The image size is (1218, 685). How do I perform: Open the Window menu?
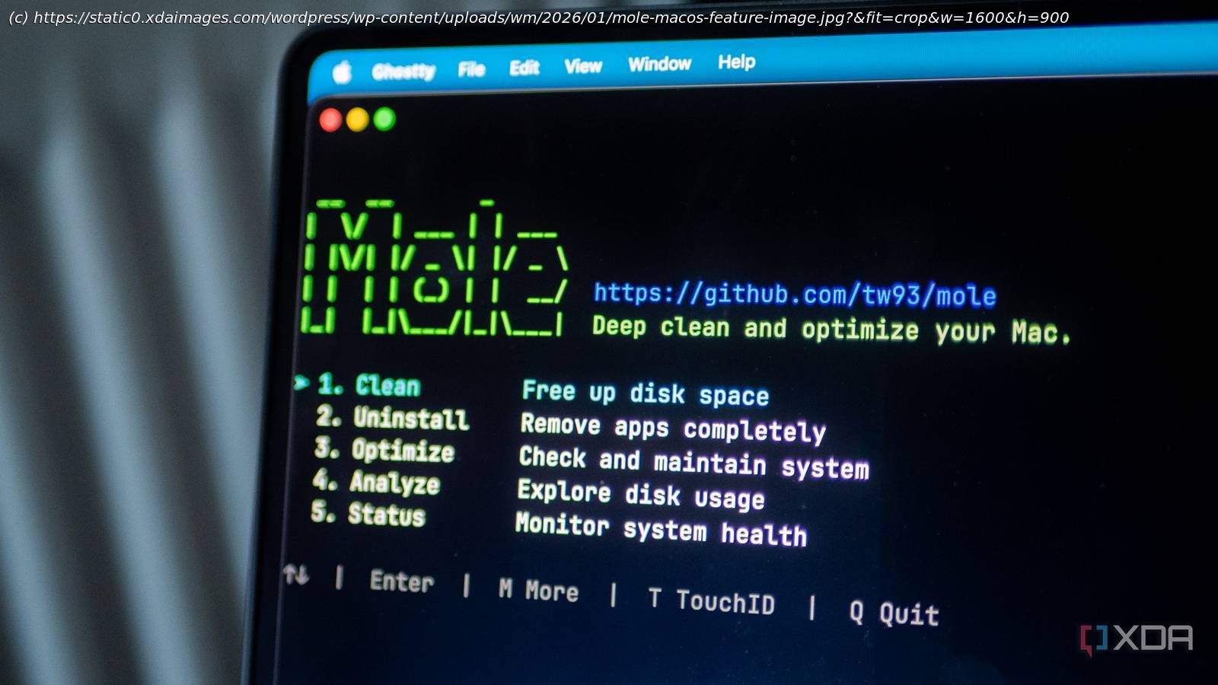tap(659, 64)
